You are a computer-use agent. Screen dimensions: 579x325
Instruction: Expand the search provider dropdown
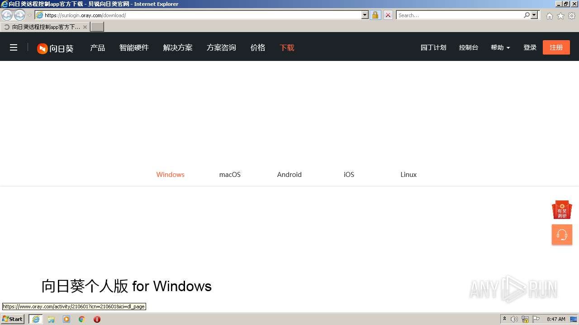point(535,15)
